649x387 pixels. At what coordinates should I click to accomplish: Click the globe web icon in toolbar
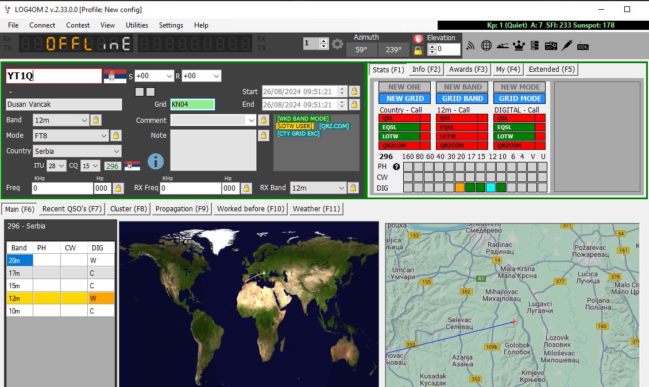[486, 45]
